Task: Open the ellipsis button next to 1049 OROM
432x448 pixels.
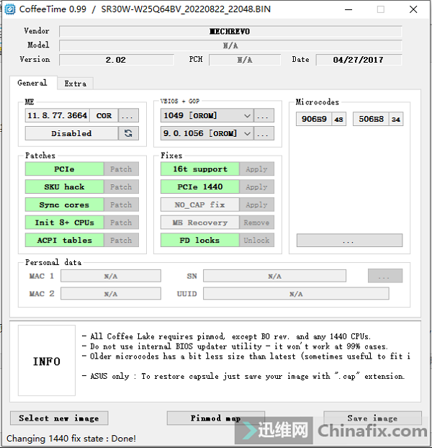Action: point(264,115)
